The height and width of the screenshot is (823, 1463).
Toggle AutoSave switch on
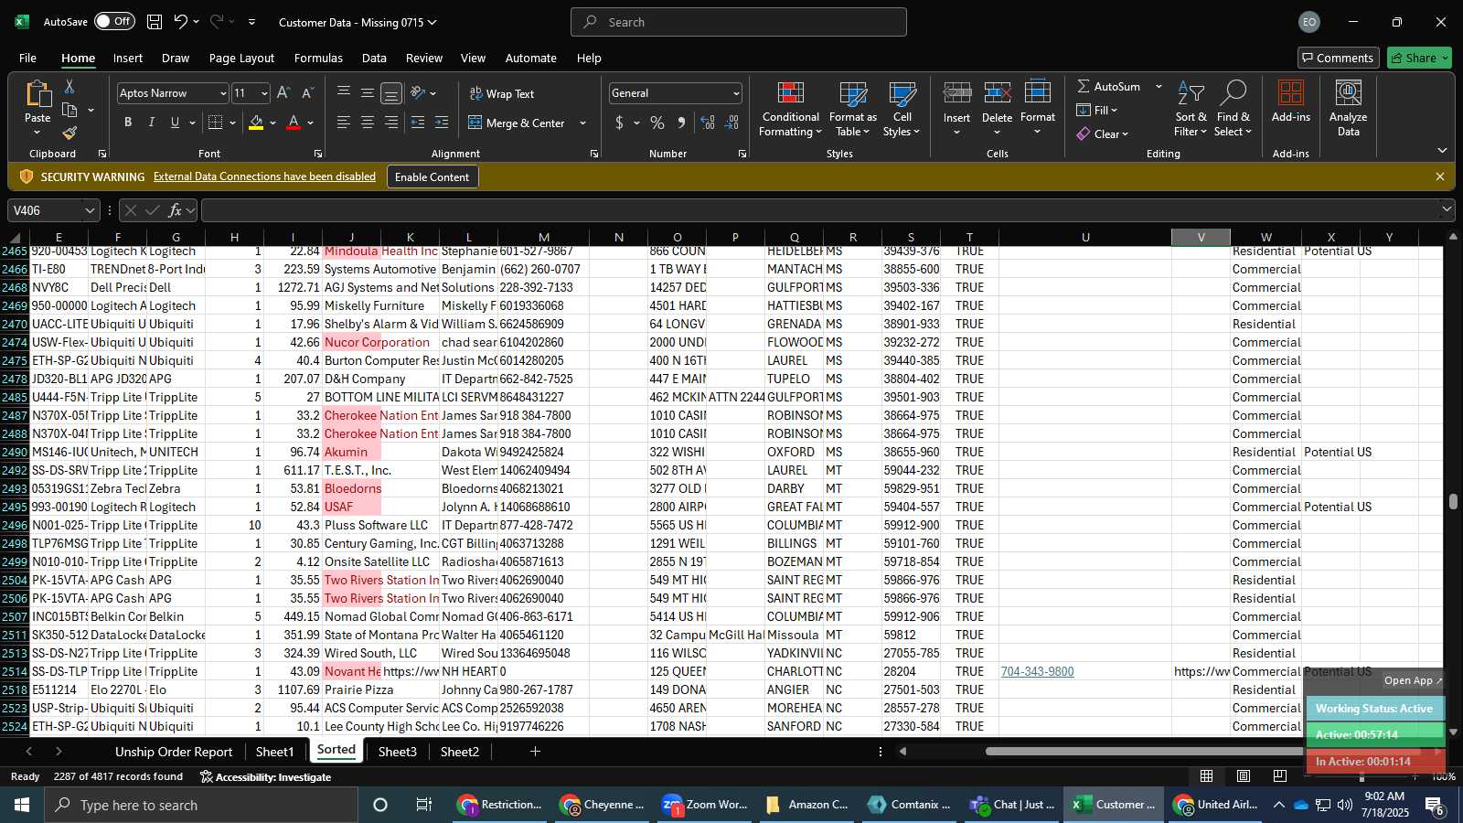point(114,21)
